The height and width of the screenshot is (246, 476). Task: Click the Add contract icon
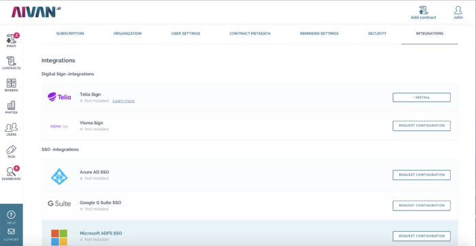coord(423,13)
